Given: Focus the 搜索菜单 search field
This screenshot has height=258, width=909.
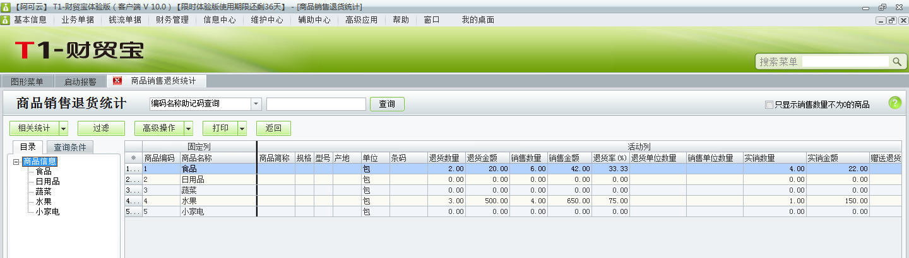Looking at the screenshot, I should coord(846,61).
